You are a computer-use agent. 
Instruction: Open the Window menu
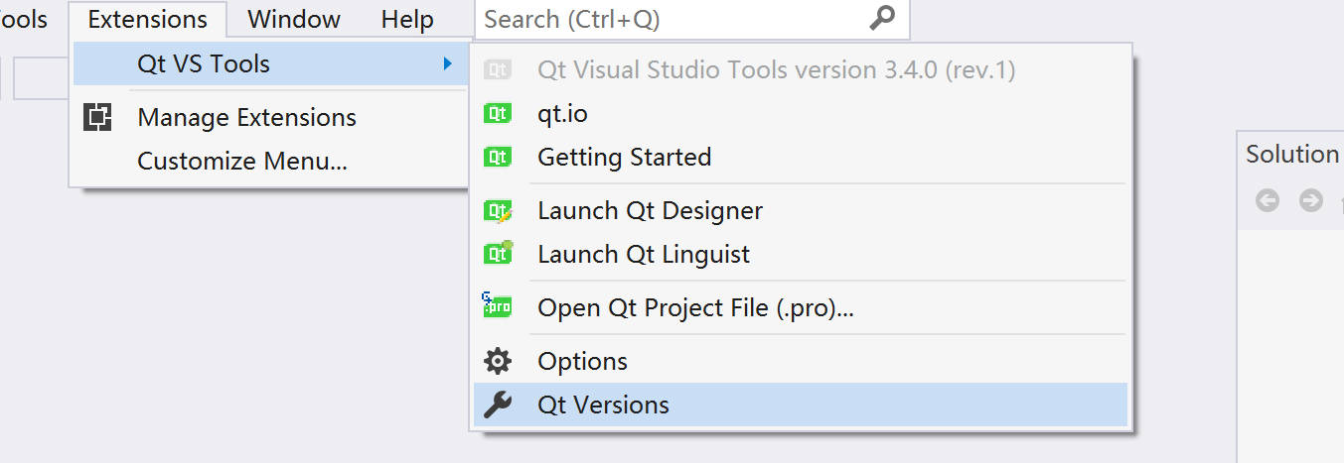[x=294, y=19]
